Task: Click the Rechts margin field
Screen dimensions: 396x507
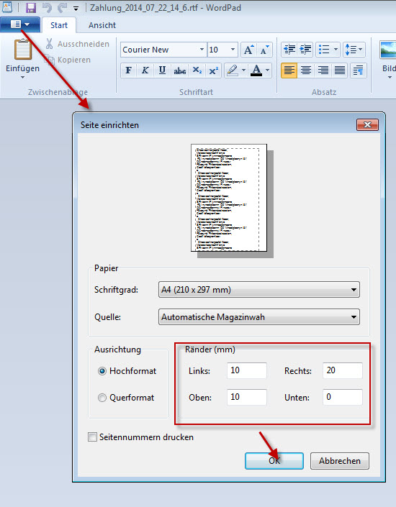Action: coord(343,370)
